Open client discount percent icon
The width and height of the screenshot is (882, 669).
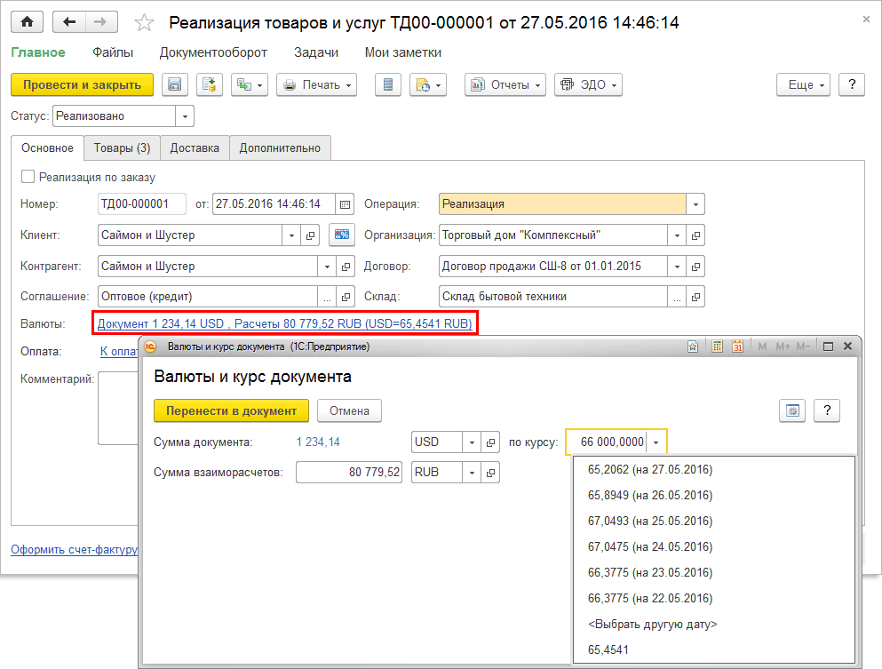(341, 235)
